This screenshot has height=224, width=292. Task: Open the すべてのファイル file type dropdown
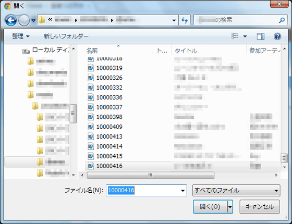[x=236, y=191]
